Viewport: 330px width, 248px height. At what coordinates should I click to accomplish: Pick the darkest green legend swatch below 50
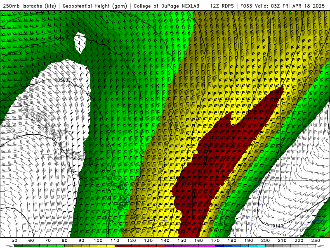(x=19, y=246)
